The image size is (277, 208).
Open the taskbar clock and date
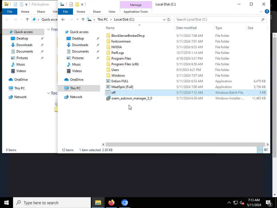pyautogui.click(x=254, y=203)
